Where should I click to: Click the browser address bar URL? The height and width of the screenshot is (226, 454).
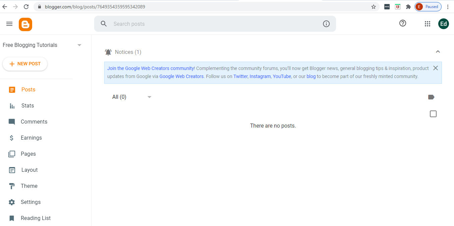(x=95, y=7)
